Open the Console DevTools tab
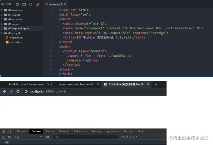This screenshot has height=145, width=213. pos(36,131)
